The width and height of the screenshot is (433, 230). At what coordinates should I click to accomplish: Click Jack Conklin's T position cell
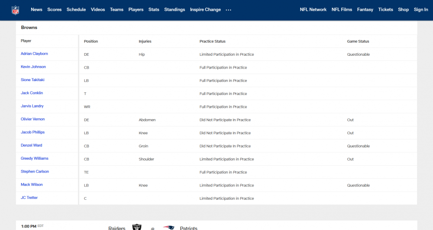click(85, 94)
